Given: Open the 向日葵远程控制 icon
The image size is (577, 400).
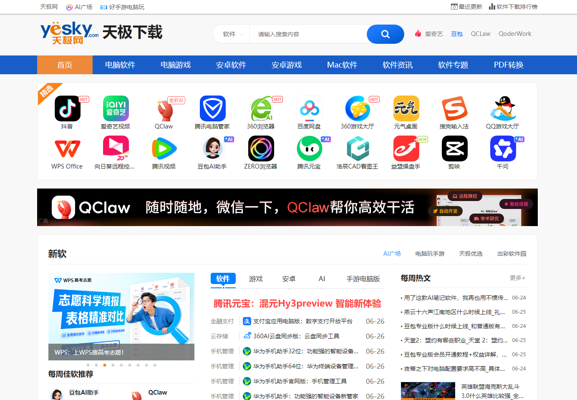Looking at the screenshot, I should point(116,148).
